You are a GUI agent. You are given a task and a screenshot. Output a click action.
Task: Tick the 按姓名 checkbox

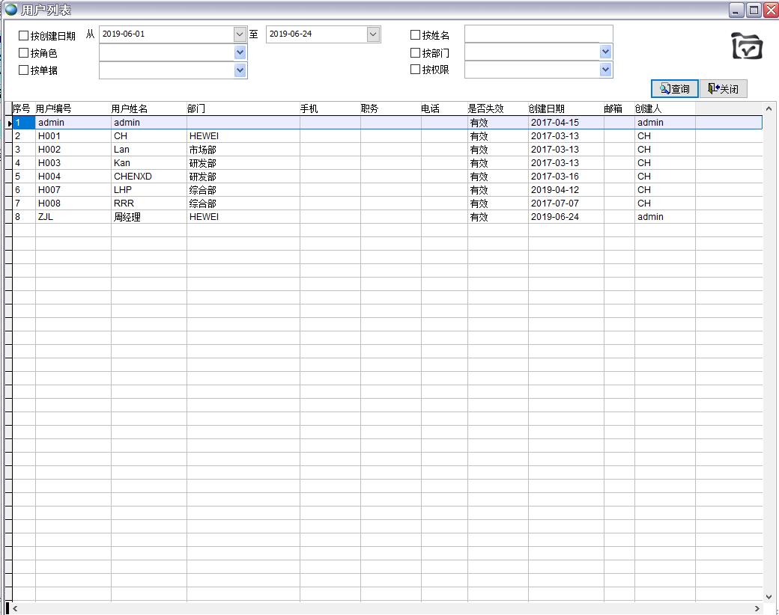(416, 34)
